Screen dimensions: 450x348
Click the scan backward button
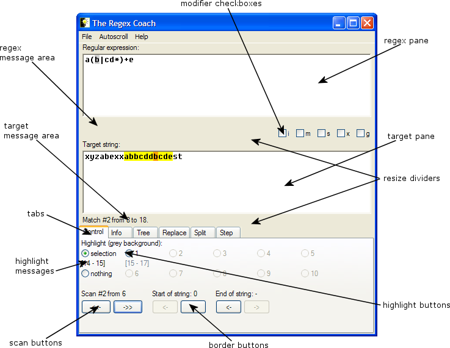click(96, 307)
